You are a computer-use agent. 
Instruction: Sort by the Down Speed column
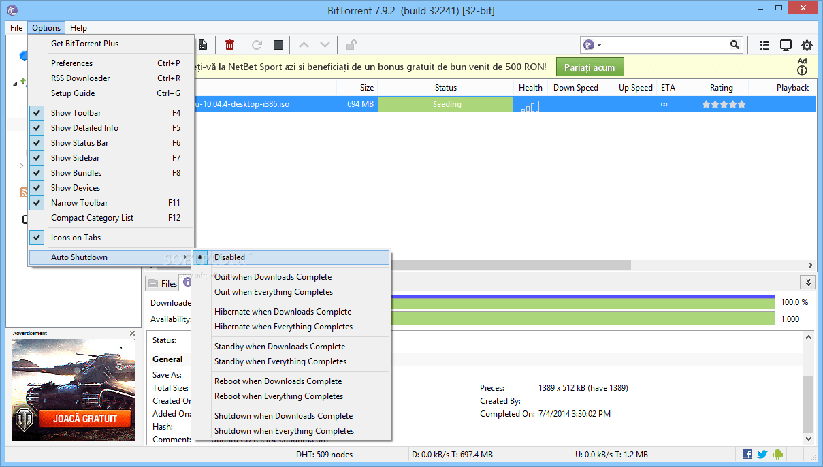pos(576,88)
